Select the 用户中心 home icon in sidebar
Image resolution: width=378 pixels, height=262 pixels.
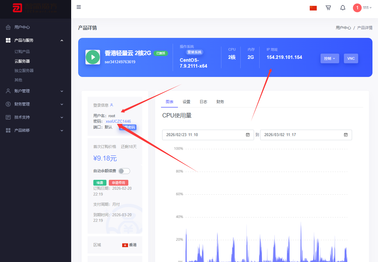[8, 27]
